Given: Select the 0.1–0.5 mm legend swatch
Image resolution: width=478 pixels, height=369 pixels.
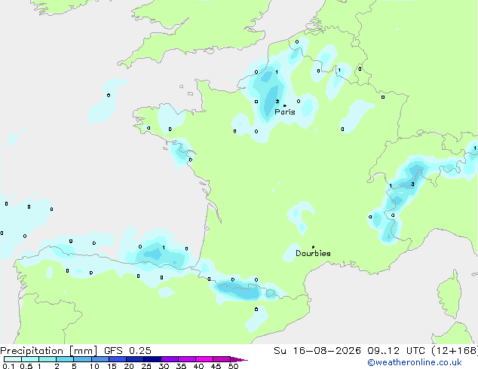Looking at the screenshot, I should (x=13, y=359).
